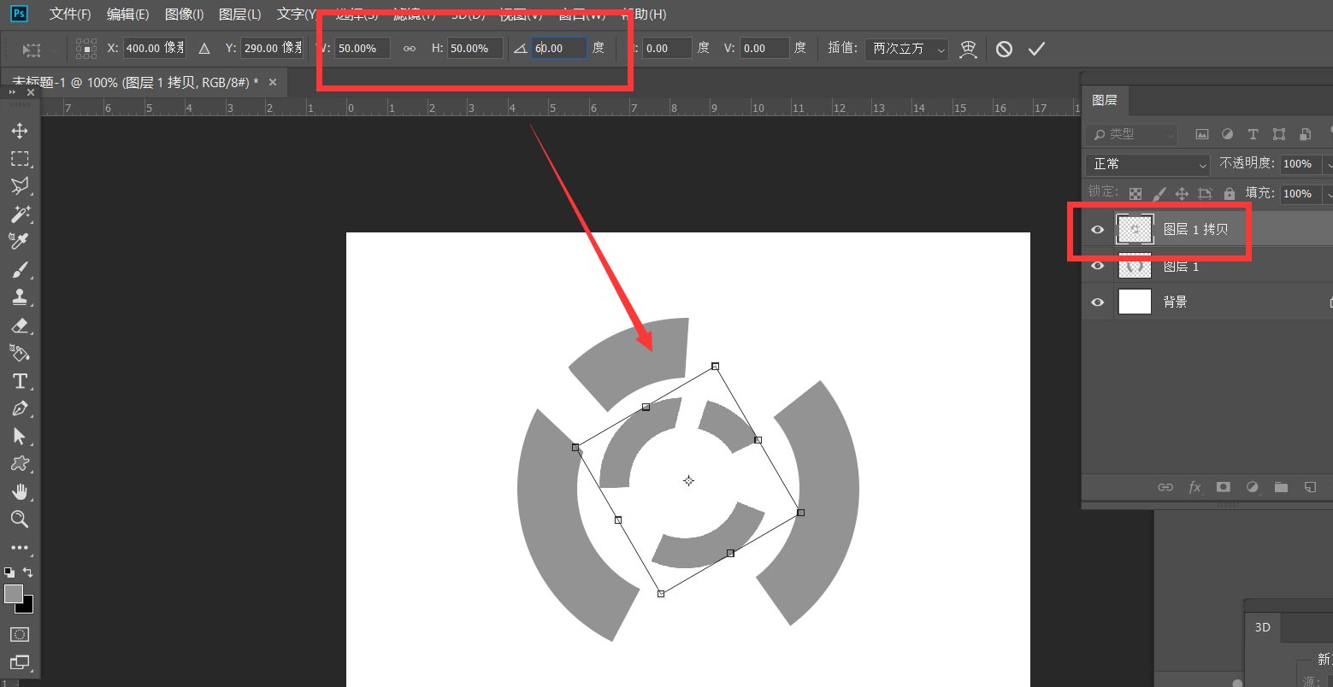
Task: Switch between free transform and warp modes
Action: tap(968, 49)
